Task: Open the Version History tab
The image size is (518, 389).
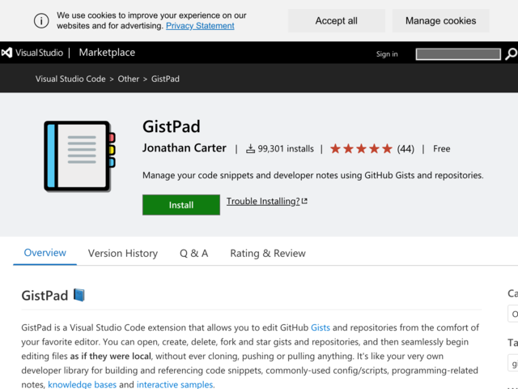Action: pyautogui.click(x=123, y=254)
